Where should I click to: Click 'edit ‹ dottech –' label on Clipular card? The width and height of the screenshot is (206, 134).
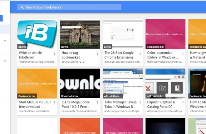coord(155,96)
